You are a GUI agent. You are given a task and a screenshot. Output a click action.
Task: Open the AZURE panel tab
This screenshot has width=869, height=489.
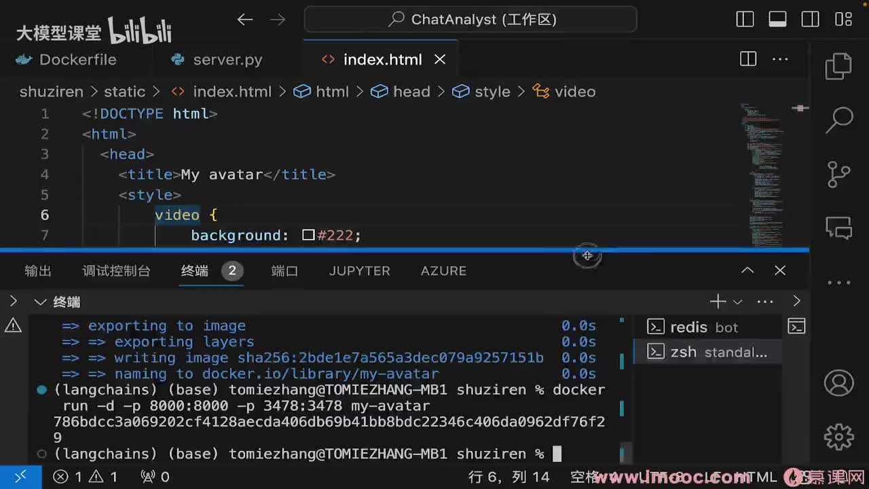pyautogui.click(x=443, y=271)
